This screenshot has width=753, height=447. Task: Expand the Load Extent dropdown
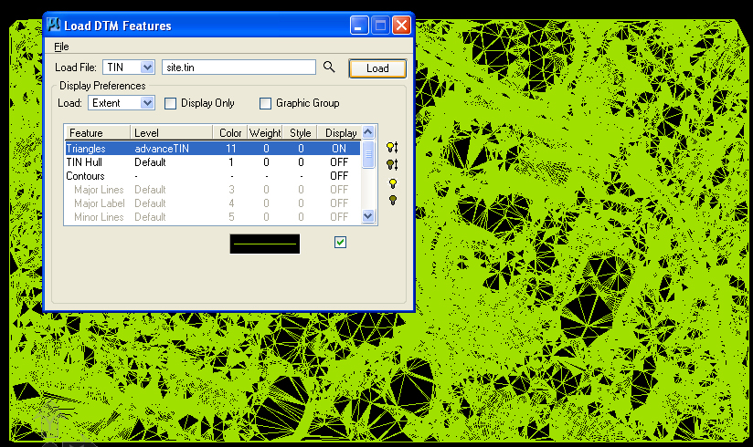147,103
